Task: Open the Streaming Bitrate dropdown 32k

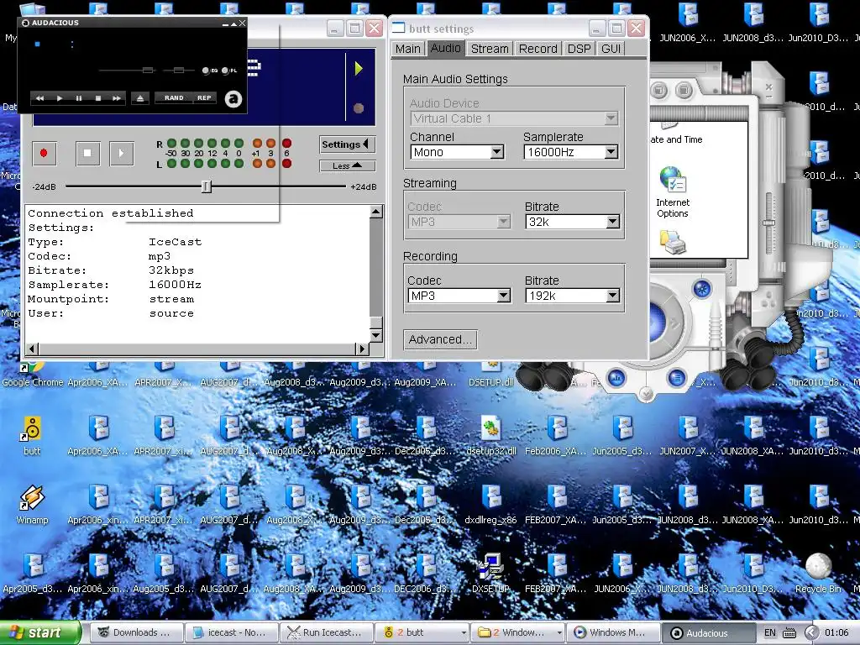Action: pyautogui.click(x=573, y=222)
